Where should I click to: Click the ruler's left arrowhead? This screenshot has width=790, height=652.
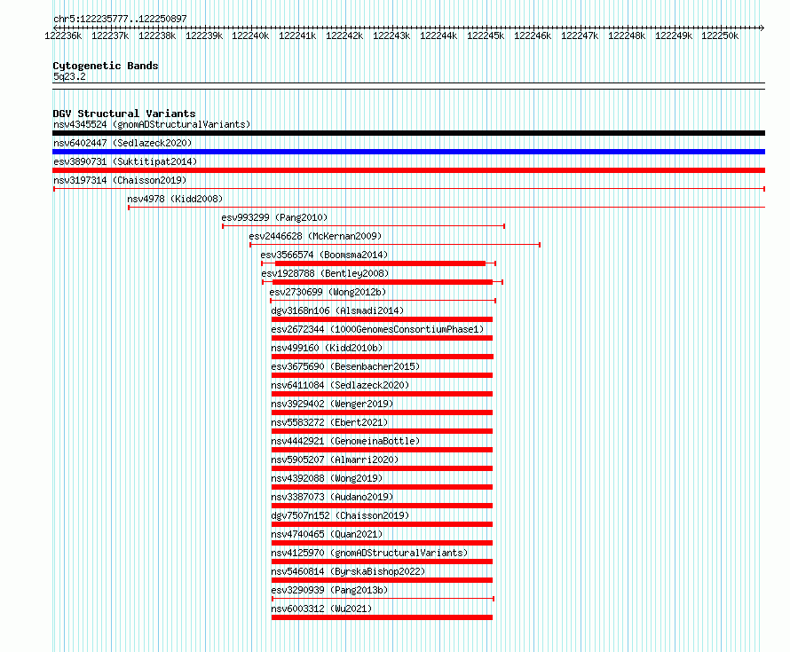pyautogui.click(x=55, y=27)
